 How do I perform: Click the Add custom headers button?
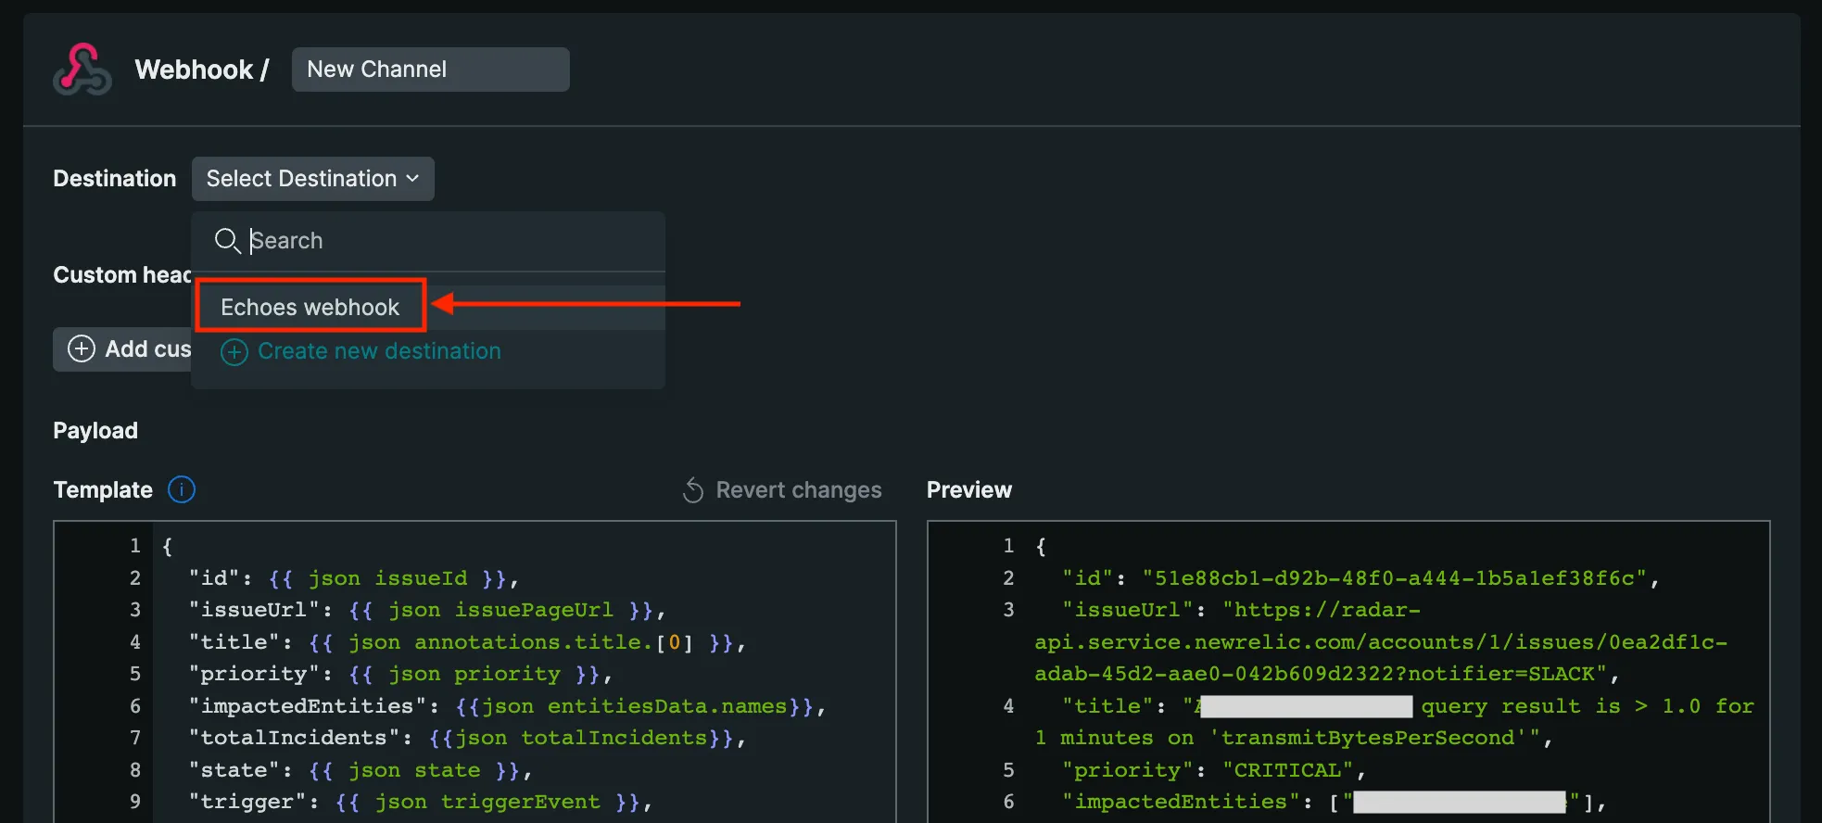(122, 349)
